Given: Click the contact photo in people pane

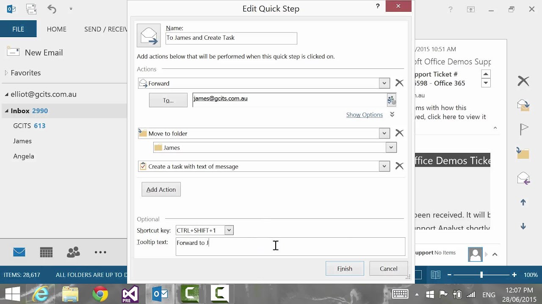Looking at the screenshot, I should point(476,254).
